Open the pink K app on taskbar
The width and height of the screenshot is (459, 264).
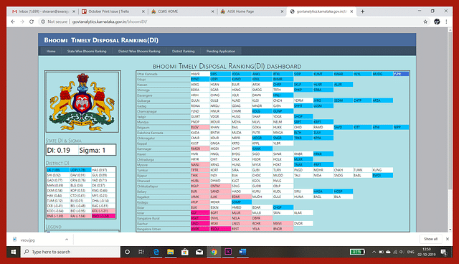point(228,252)
